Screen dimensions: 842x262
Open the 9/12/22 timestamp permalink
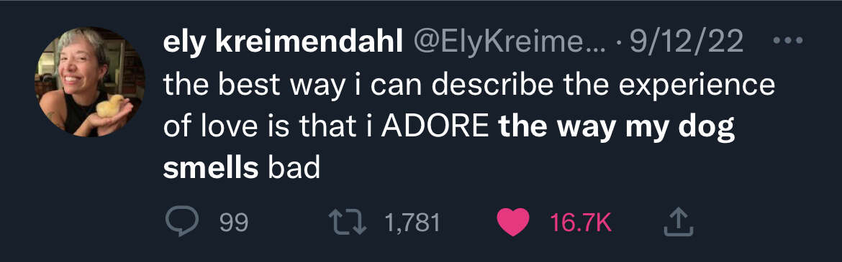tap(687, 42)
